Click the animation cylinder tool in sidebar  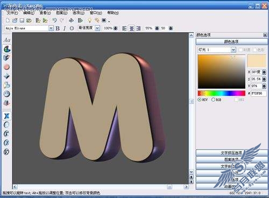point(6,103)
